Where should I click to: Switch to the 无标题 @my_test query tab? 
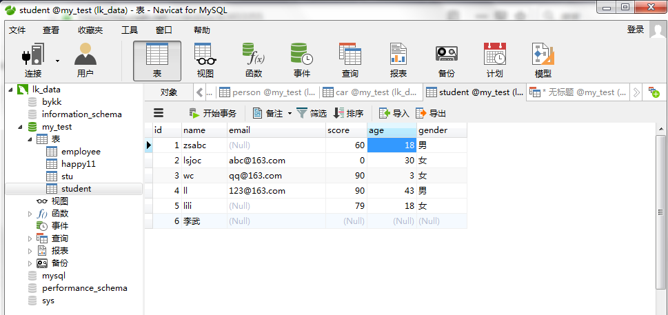[578, 92]
